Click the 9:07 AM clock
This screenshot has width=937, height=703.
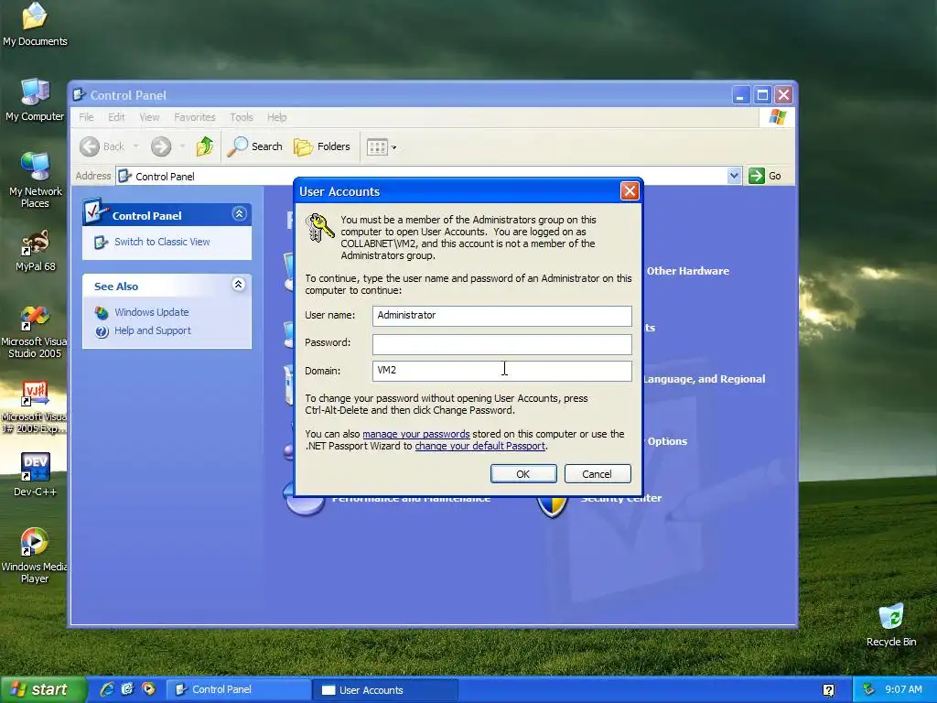click(903, 689)
